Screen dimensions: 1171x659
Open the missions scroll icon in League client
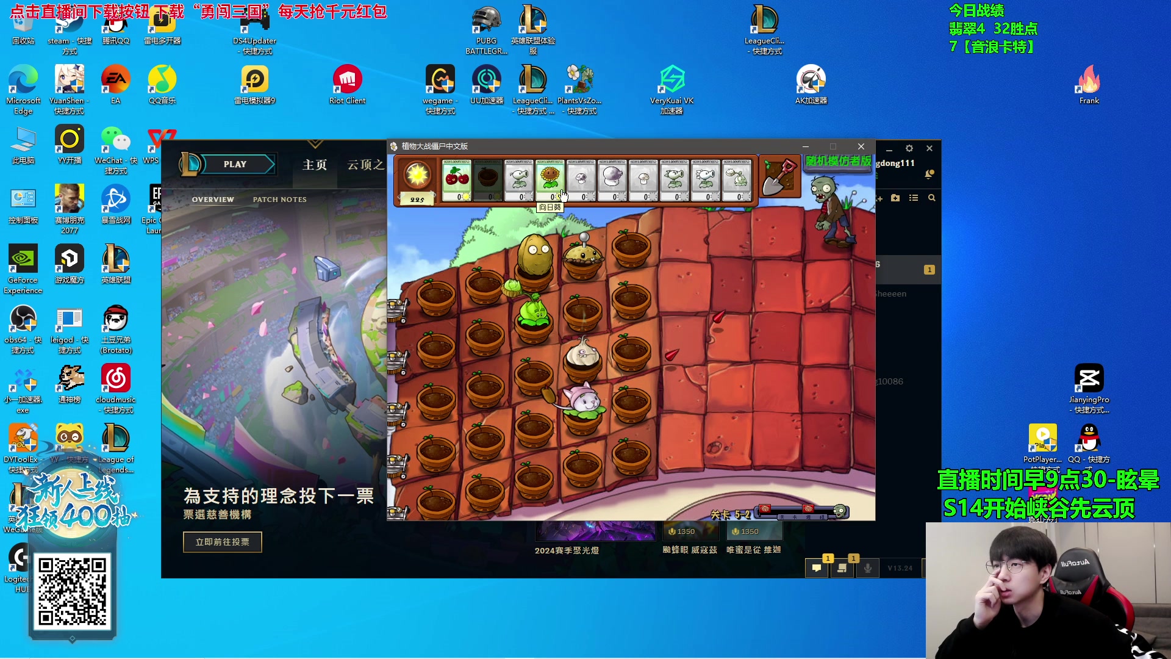click(x=842, y=568)
